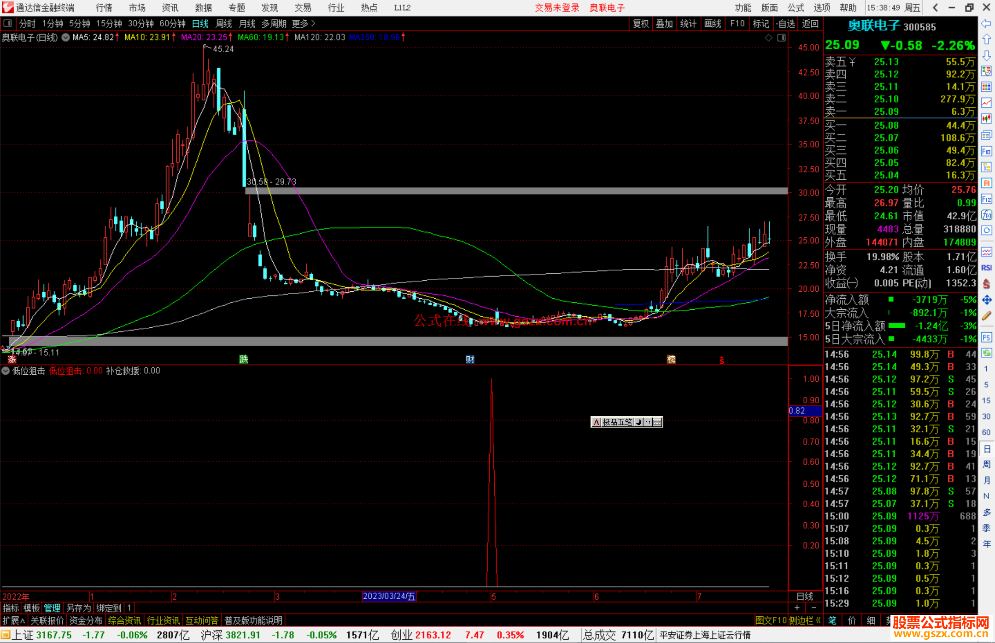Expand MA settings dropdown beside 奥联电子(日线)
This screenshot has height=643, width=995.
pos(66,37)
